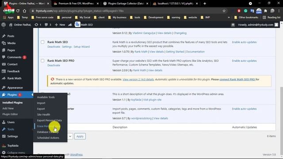The image size is (283, 159).
Task: Click connect Rank Math SEO PRO link
Action: [237, 79]
